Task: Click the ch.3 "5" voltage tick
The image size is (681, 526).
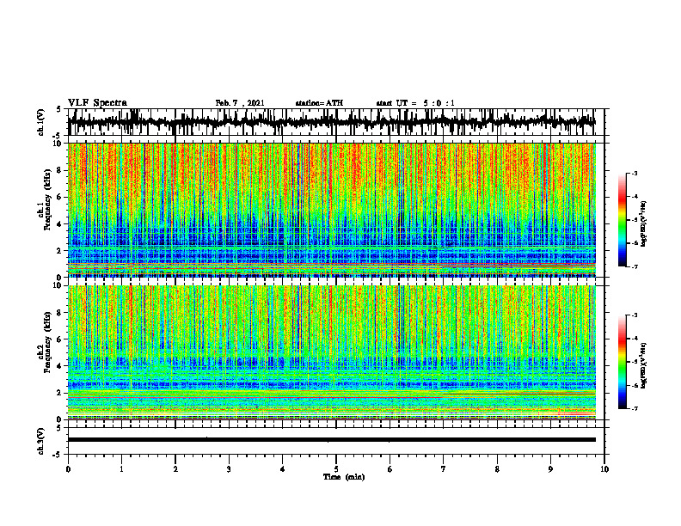Action: [x=58, y=428]
